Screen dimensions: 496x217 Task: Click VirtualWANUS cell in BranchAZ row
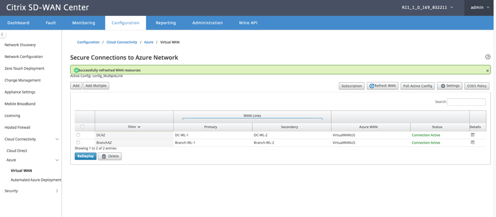[x=344, y=143]
